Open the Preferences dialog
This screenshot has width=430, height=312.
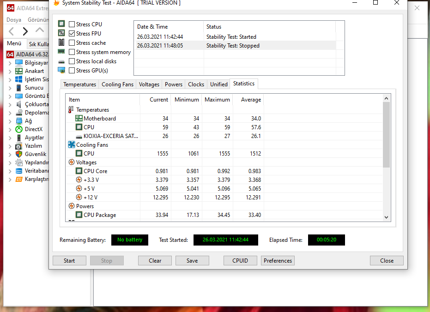tap(278, 260)
